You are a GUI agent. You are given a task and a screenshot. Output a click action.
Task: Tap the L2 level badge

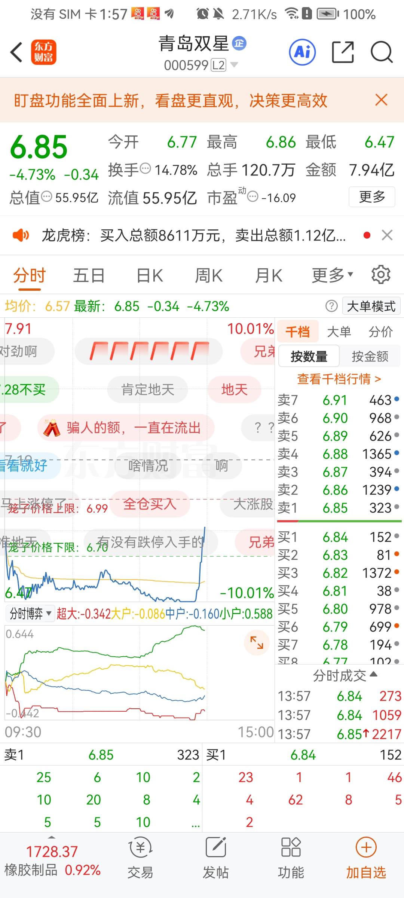click(218, 65)
